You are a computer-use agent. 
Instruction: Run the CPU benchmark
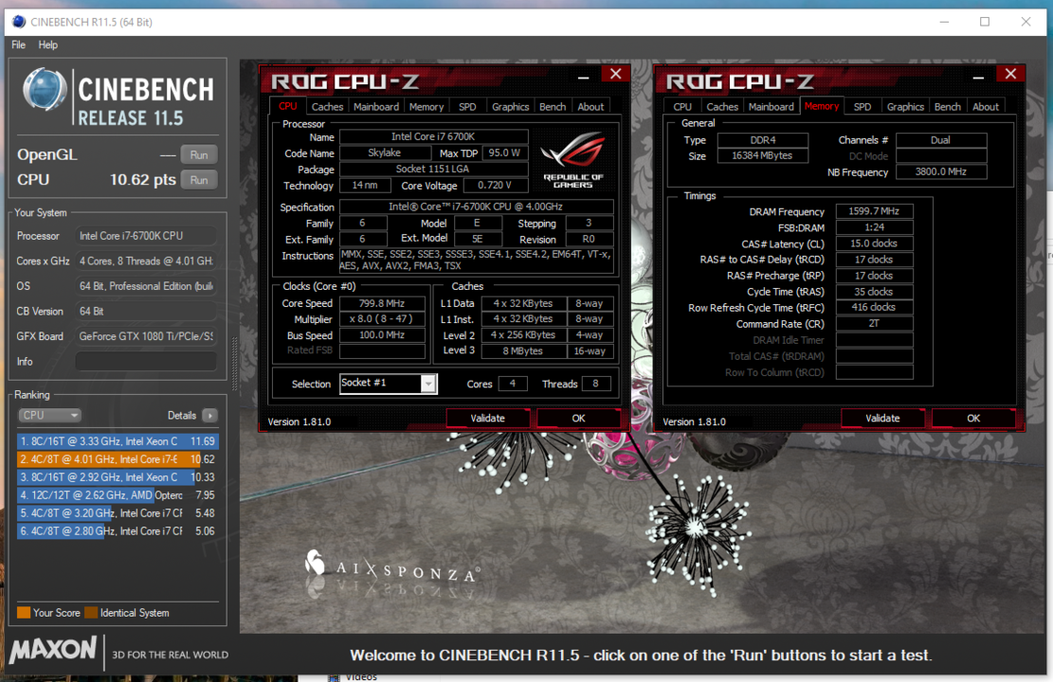199,180
